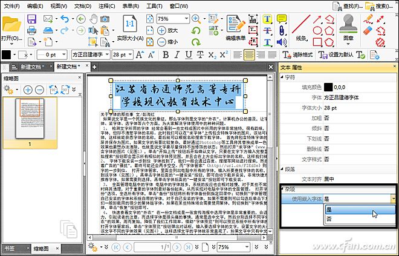
Task: Open the black fill color dropdown arrow
Action: (x=15, y=54)
